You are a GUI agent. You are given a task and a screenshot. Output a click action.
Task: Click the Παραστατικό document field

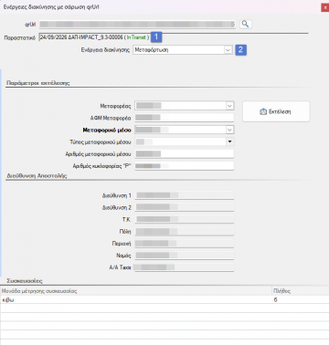(174, 37)
